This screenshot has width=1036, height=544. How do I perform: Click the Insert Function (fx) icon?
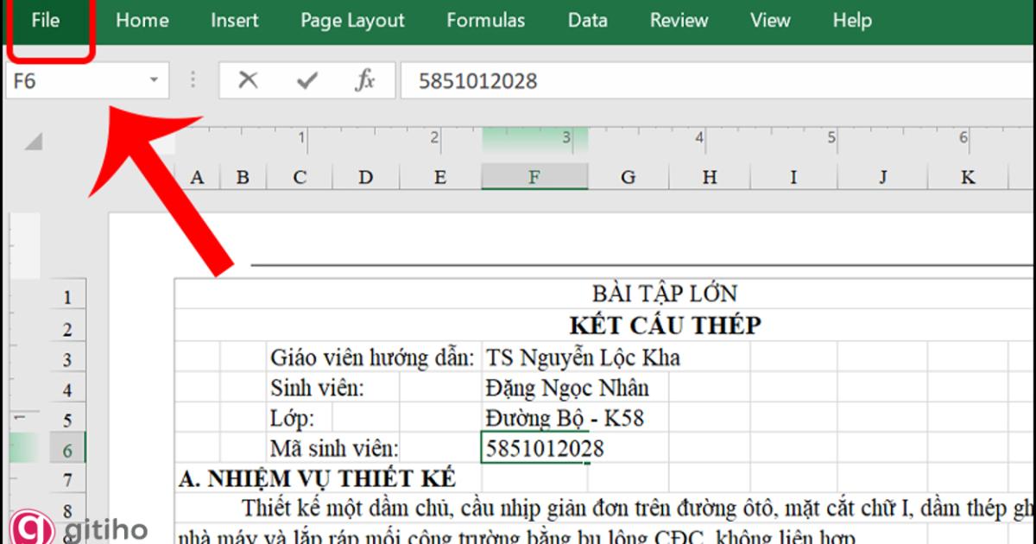click(x=366, y=79)
